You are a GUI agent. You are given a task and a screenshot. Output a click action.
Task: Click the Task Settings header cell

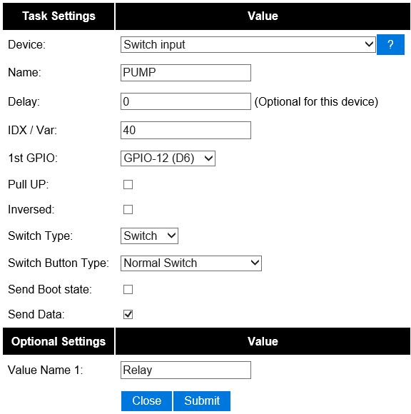pos(59,16)
